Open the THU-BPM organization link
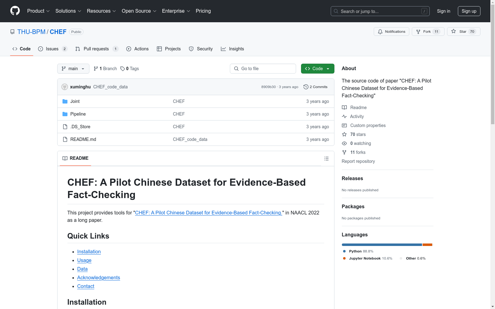The width and height of the screenshot is (495, 309). pyautogui.click(x=31, y=32)
